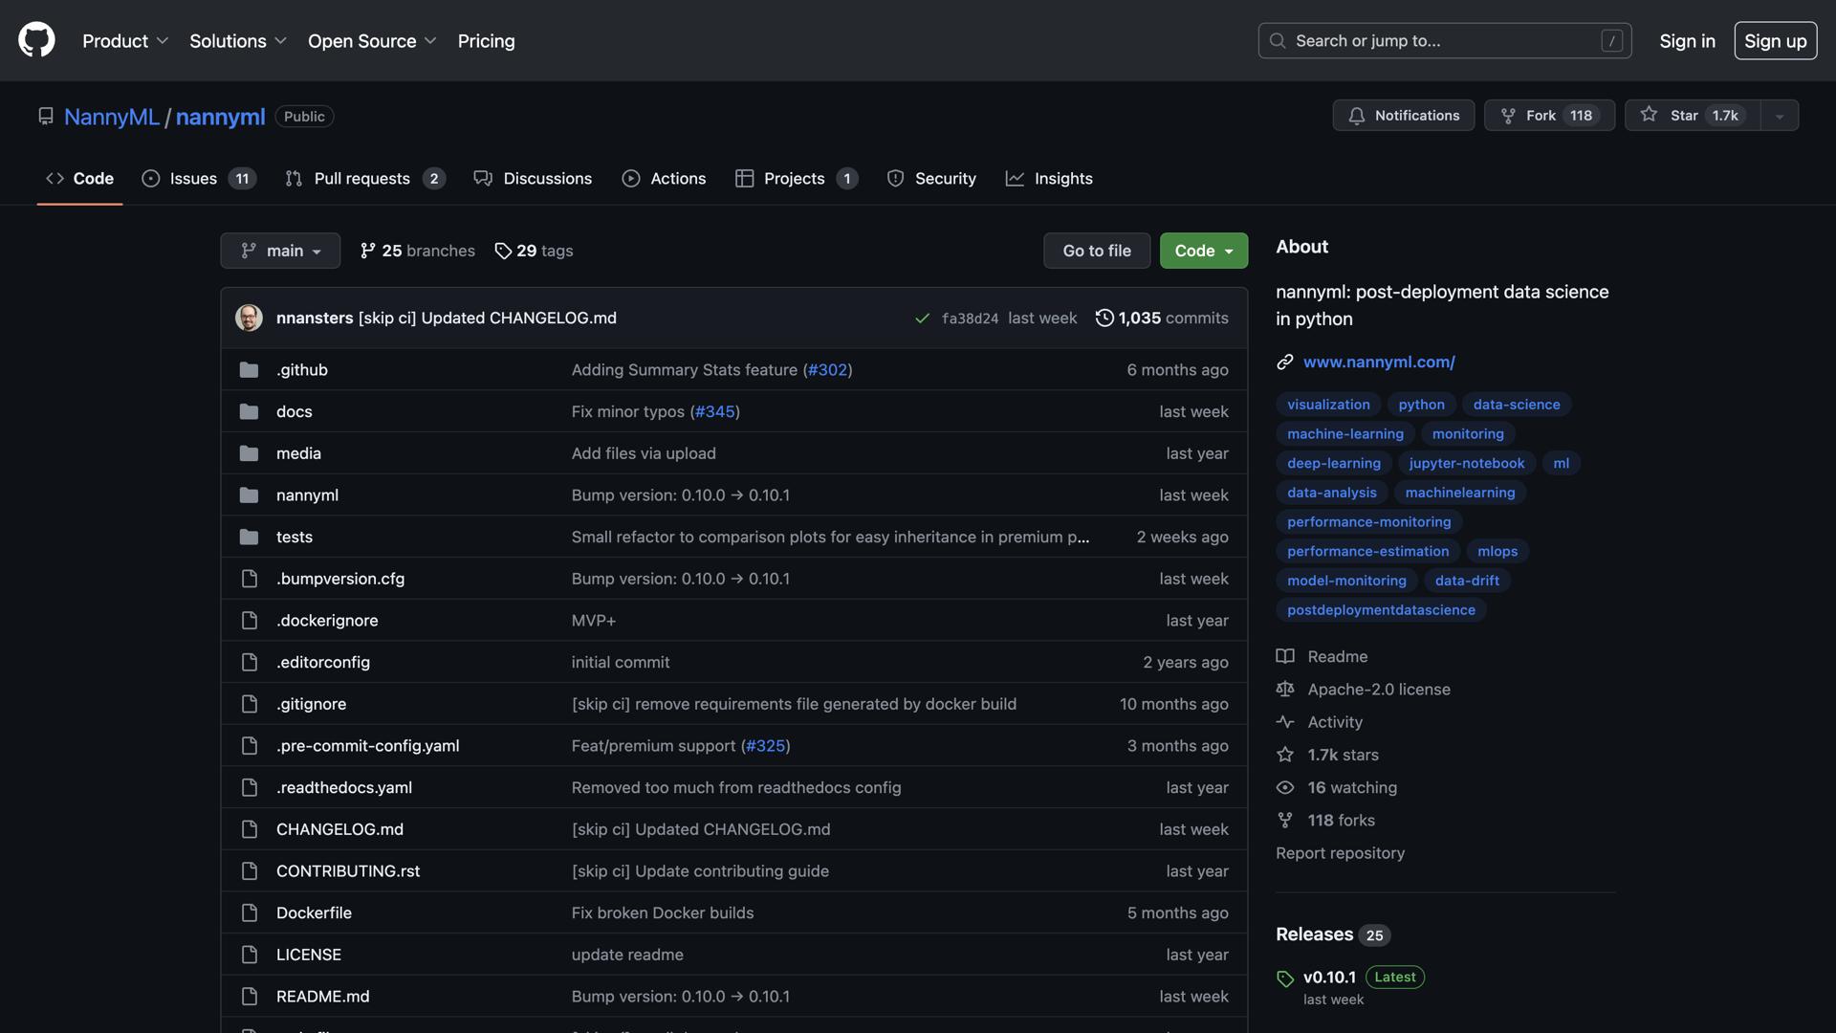The image size is (1836, 1033).
Task: Expand the star lists dropdown arrow
Action: tap(1780, 116)
